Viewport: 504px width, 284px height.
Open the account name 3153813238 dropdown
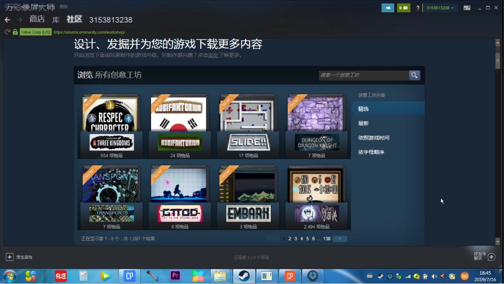coord(438,7)
